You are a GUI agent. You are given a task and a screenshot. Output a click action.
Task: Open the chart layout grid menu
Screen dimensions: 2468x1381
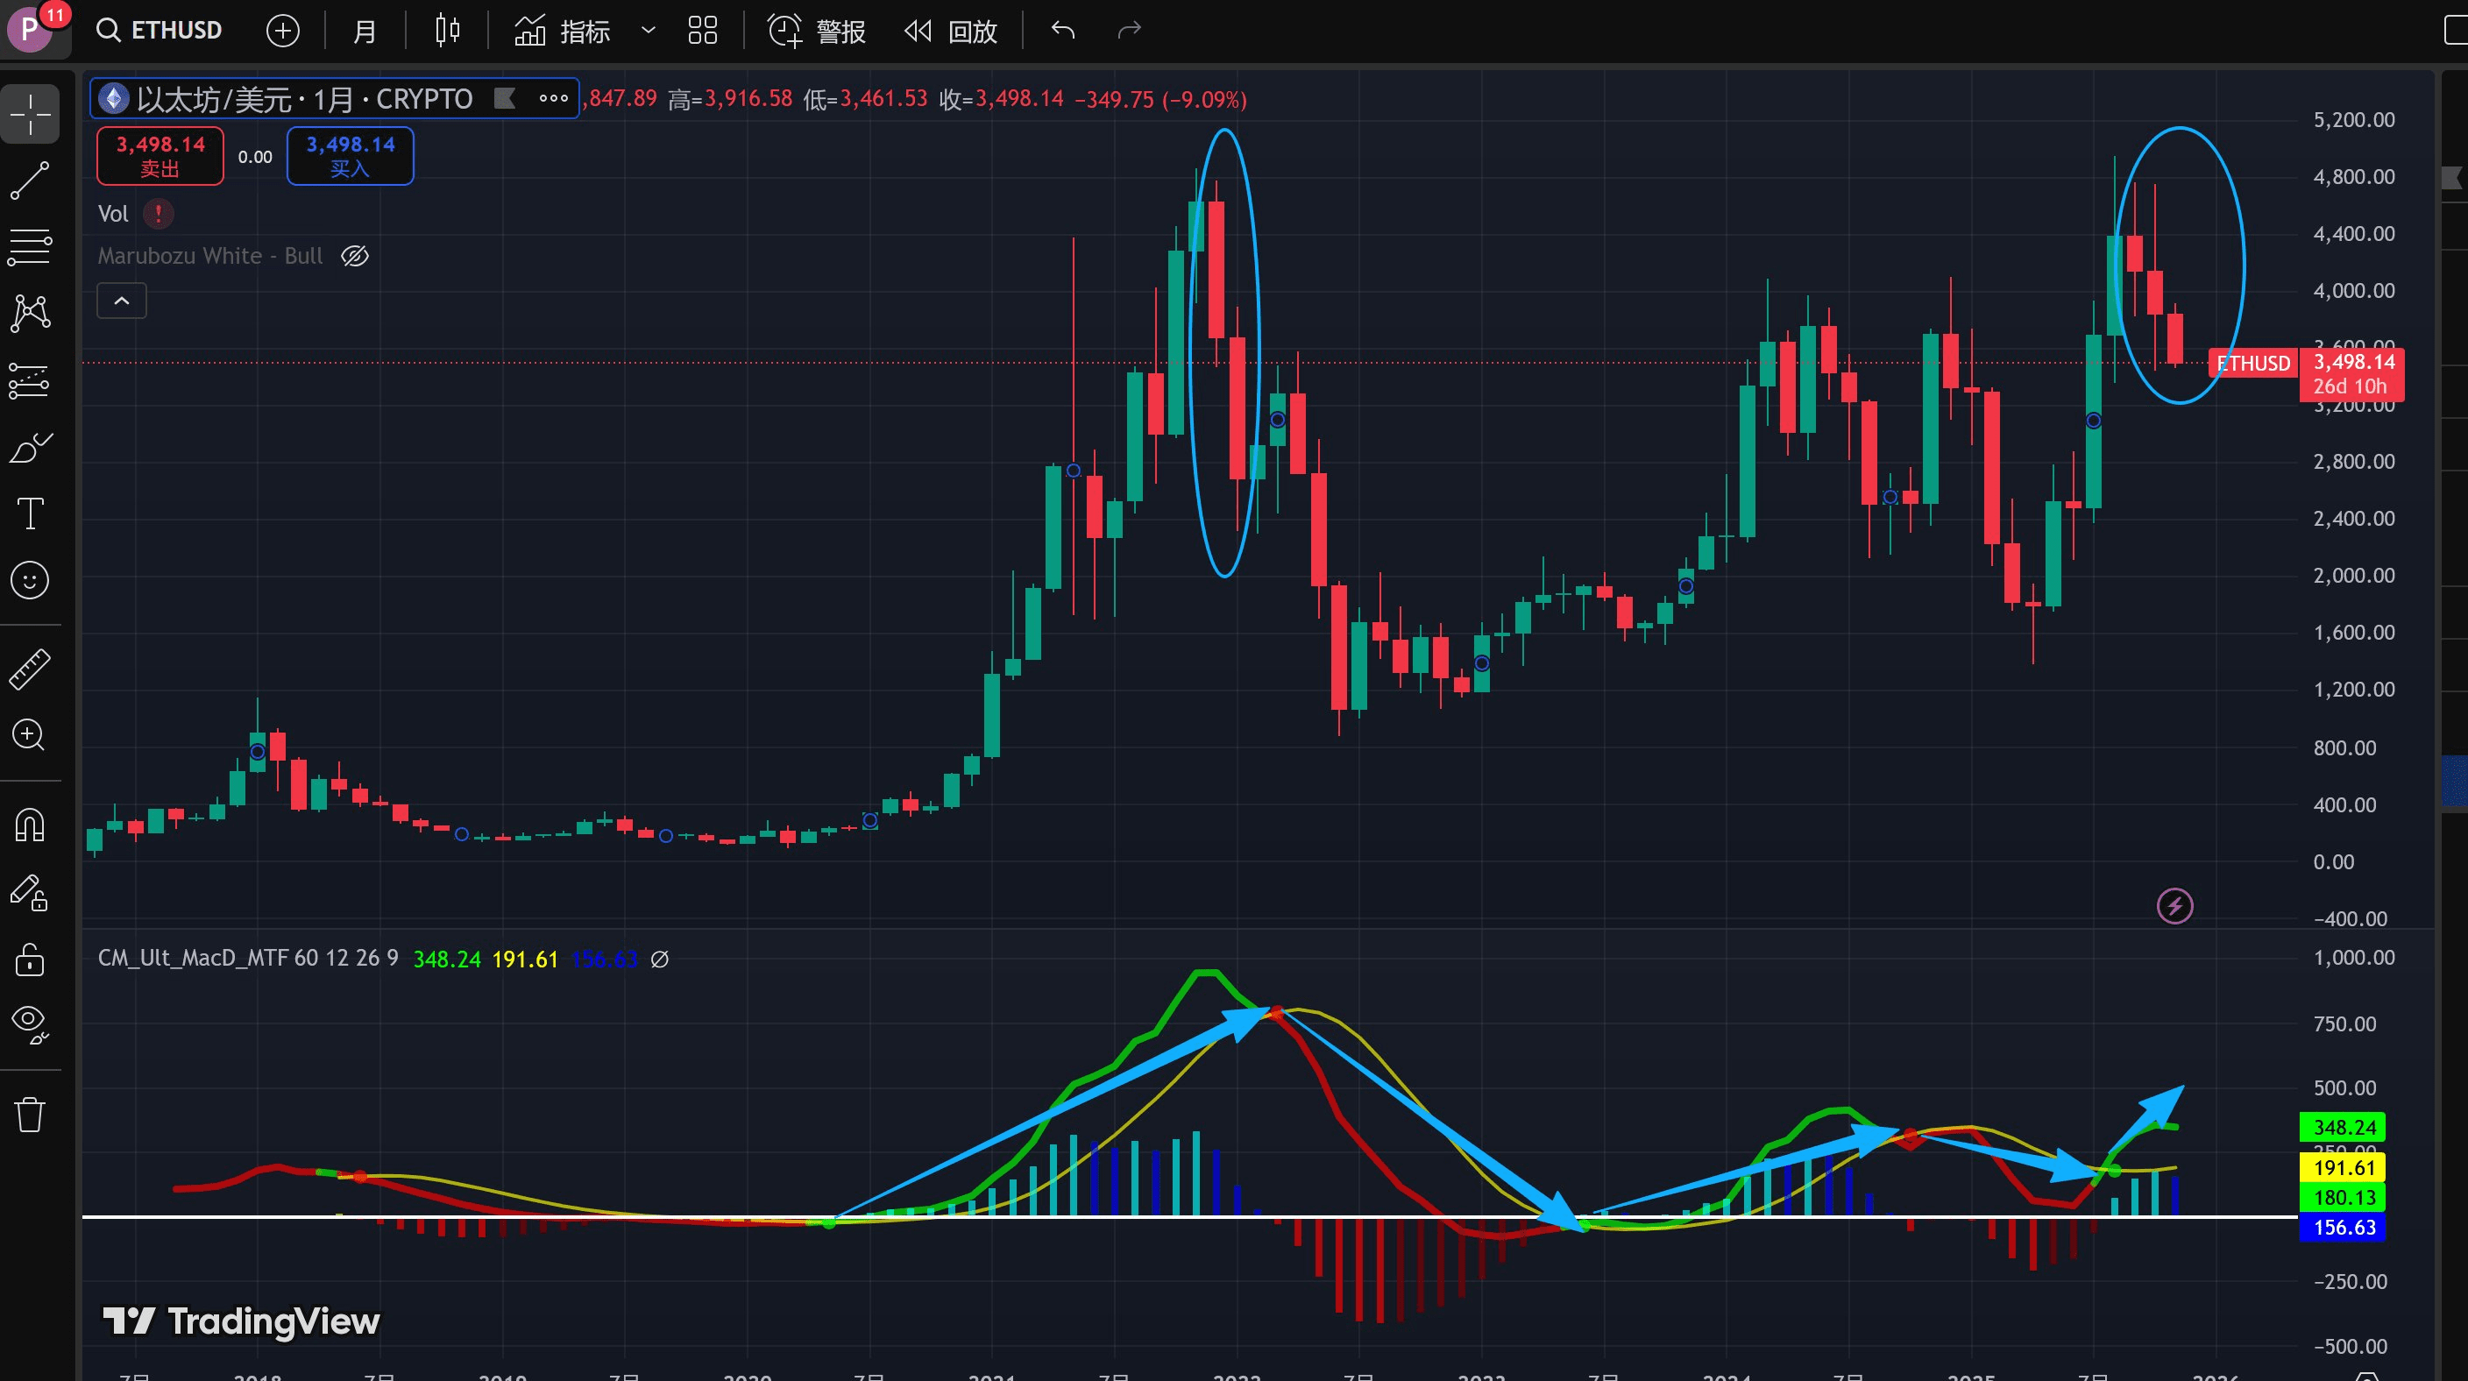(702, 31)
